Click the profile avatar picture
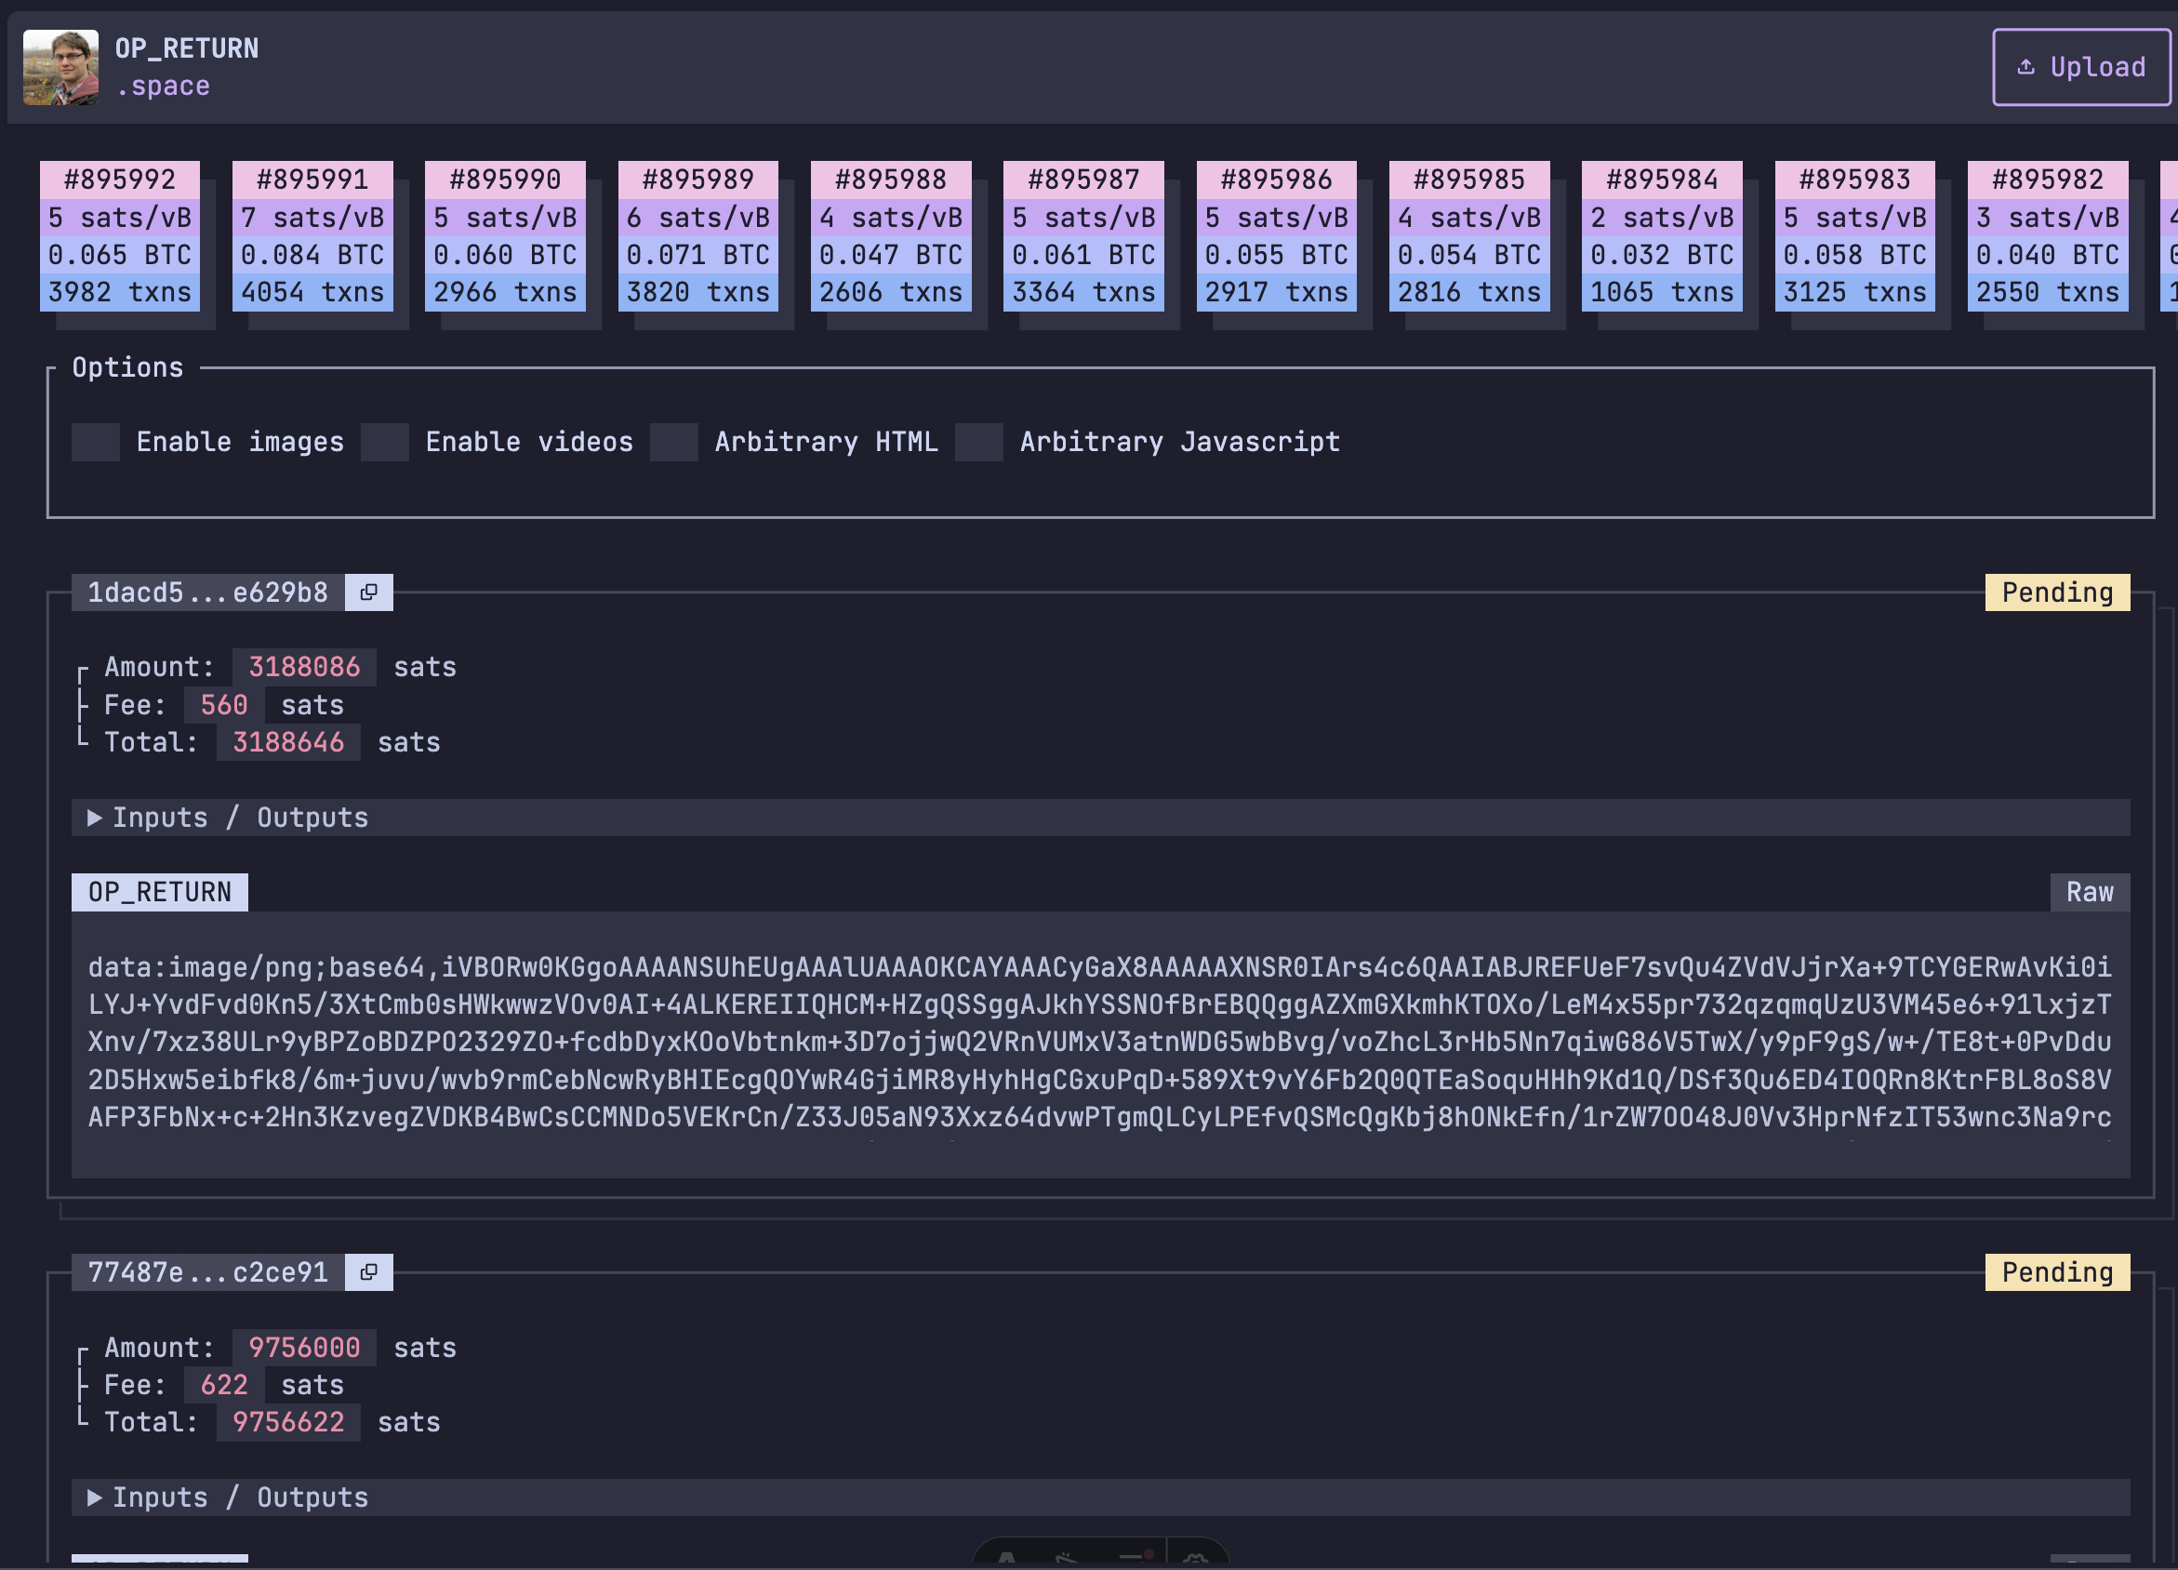The image size is (2178, 1570). point(60,67)
